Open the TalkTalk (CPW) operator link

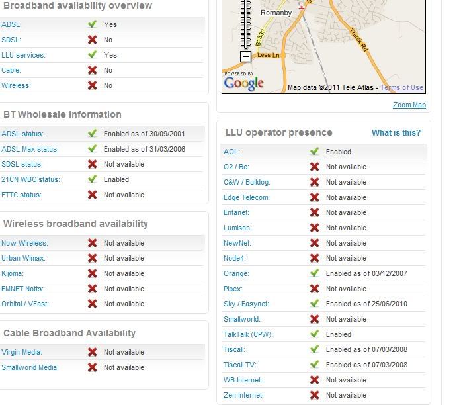coord(248,334)
